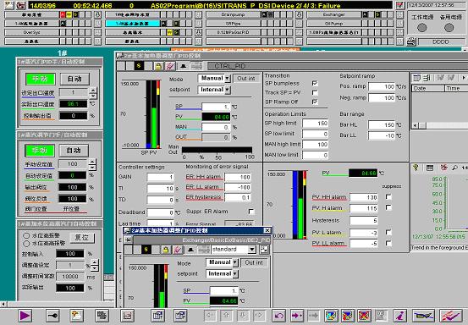Click the pink trend icon in CTRL_PID toolbar

coord(170,66)
